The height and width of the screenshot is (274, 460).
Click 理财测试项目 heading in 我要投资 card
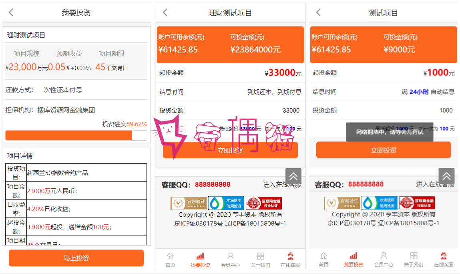click(26, 35)
